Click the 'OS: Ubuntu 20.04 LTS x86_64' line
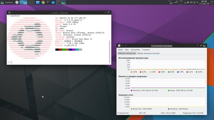Screen dimensions: 214x120 [x=70, y=18]
